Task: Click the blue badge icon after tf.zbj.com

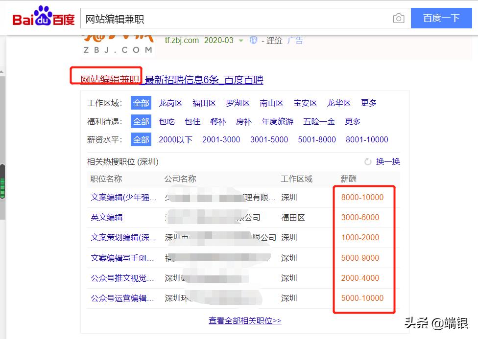Action: pyautogui.click(x=253, y=41)
